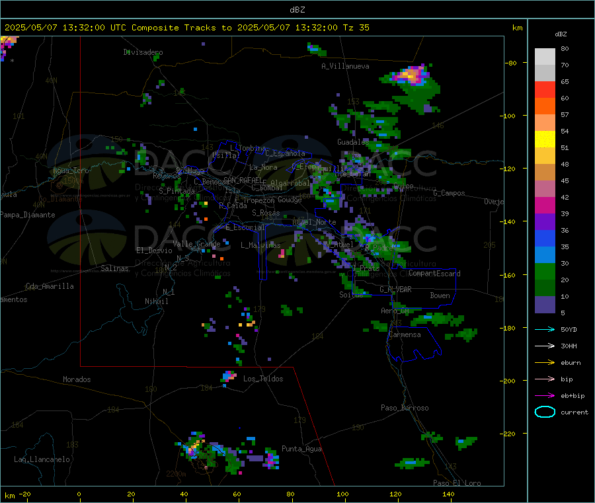Click the 'S_Rosas' map label

[266, 213]
